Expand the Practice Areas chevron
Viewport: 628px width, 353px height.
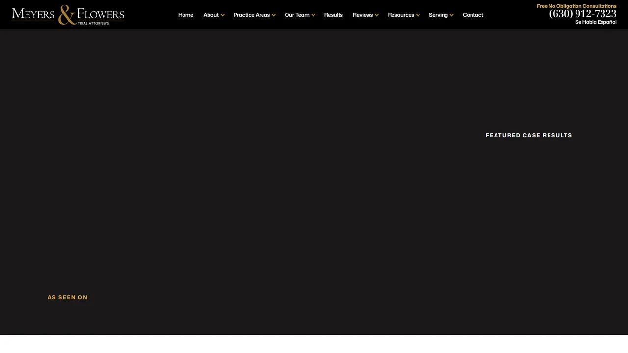pyautogui.click(x=274, y=15)
